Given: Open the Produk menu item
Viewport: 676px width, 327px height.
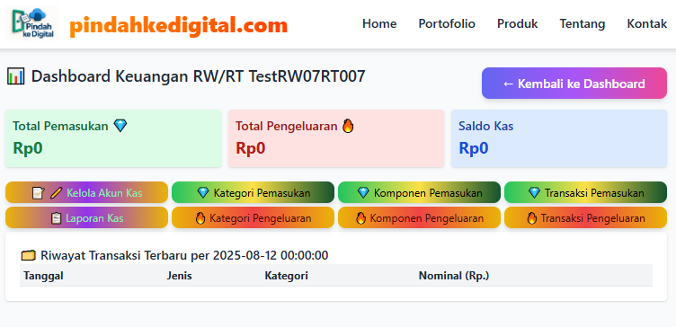Looking at the screenshot, I should [x=518, y=23].
